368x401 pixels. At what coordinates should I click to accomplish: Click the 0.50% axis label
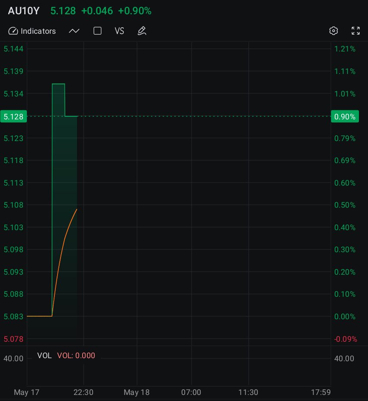(345, 205)
